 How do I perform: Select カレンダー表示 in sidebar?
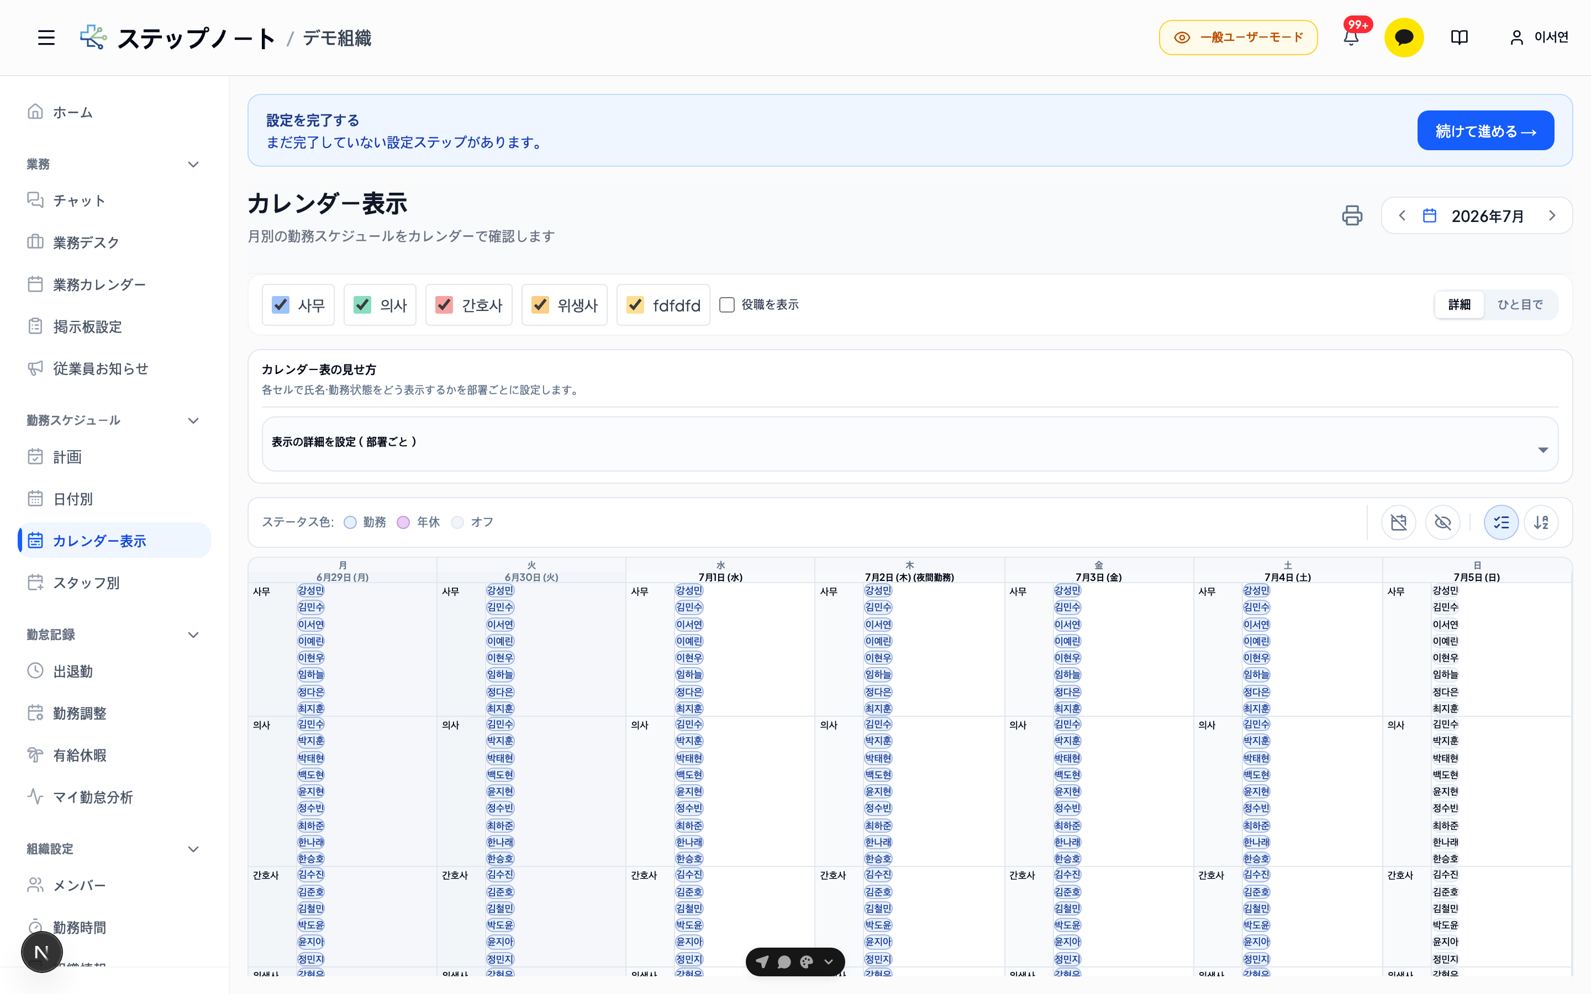click(x=114, y=541)
